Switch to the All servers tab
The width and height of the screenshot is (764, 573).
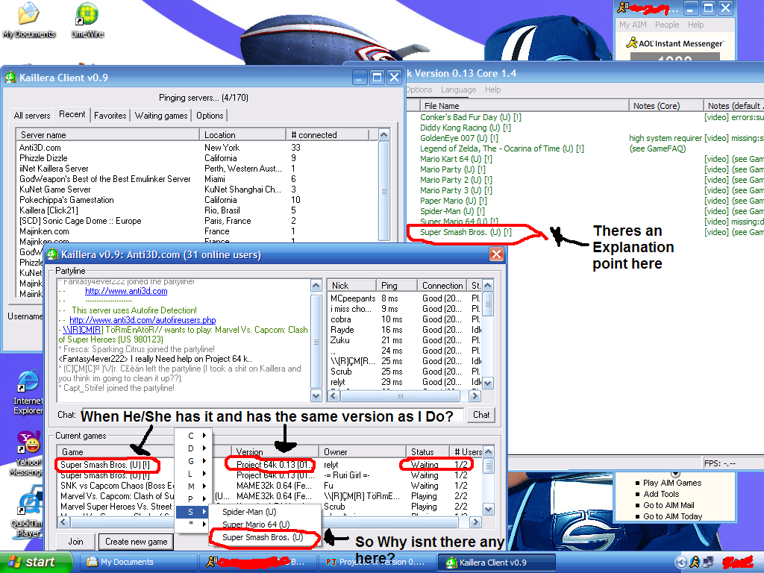(x=32, y=116)
